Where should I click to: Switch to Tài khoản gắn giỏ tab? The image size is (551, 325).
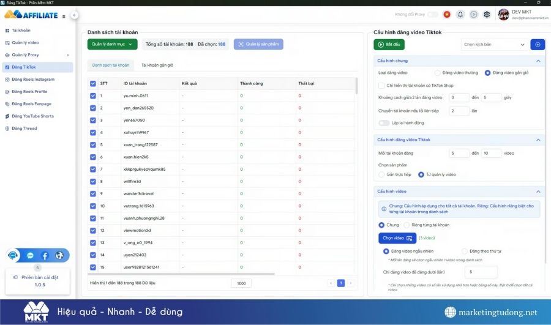click(157, 65)
